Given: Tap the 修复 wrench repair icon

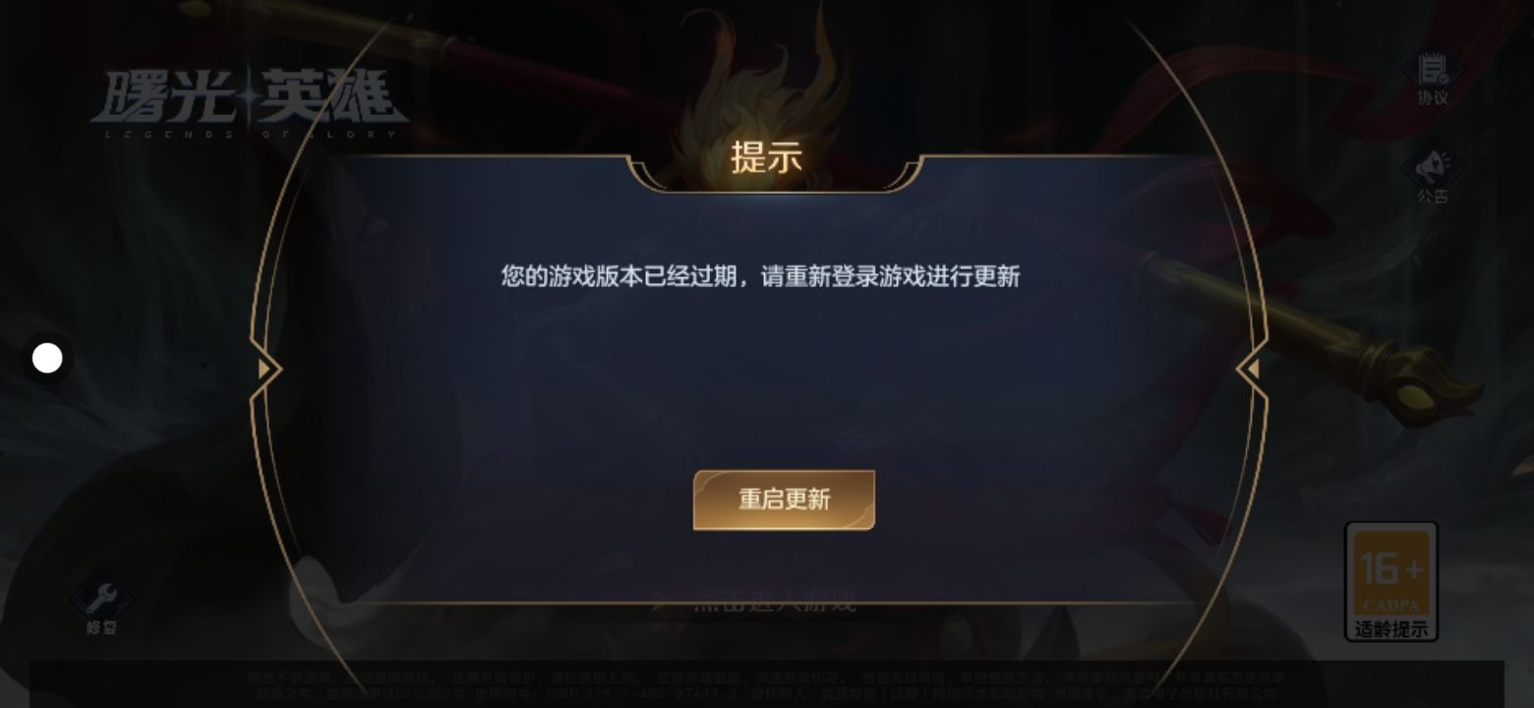Looking at the screenshot, I should click(101, 596).
